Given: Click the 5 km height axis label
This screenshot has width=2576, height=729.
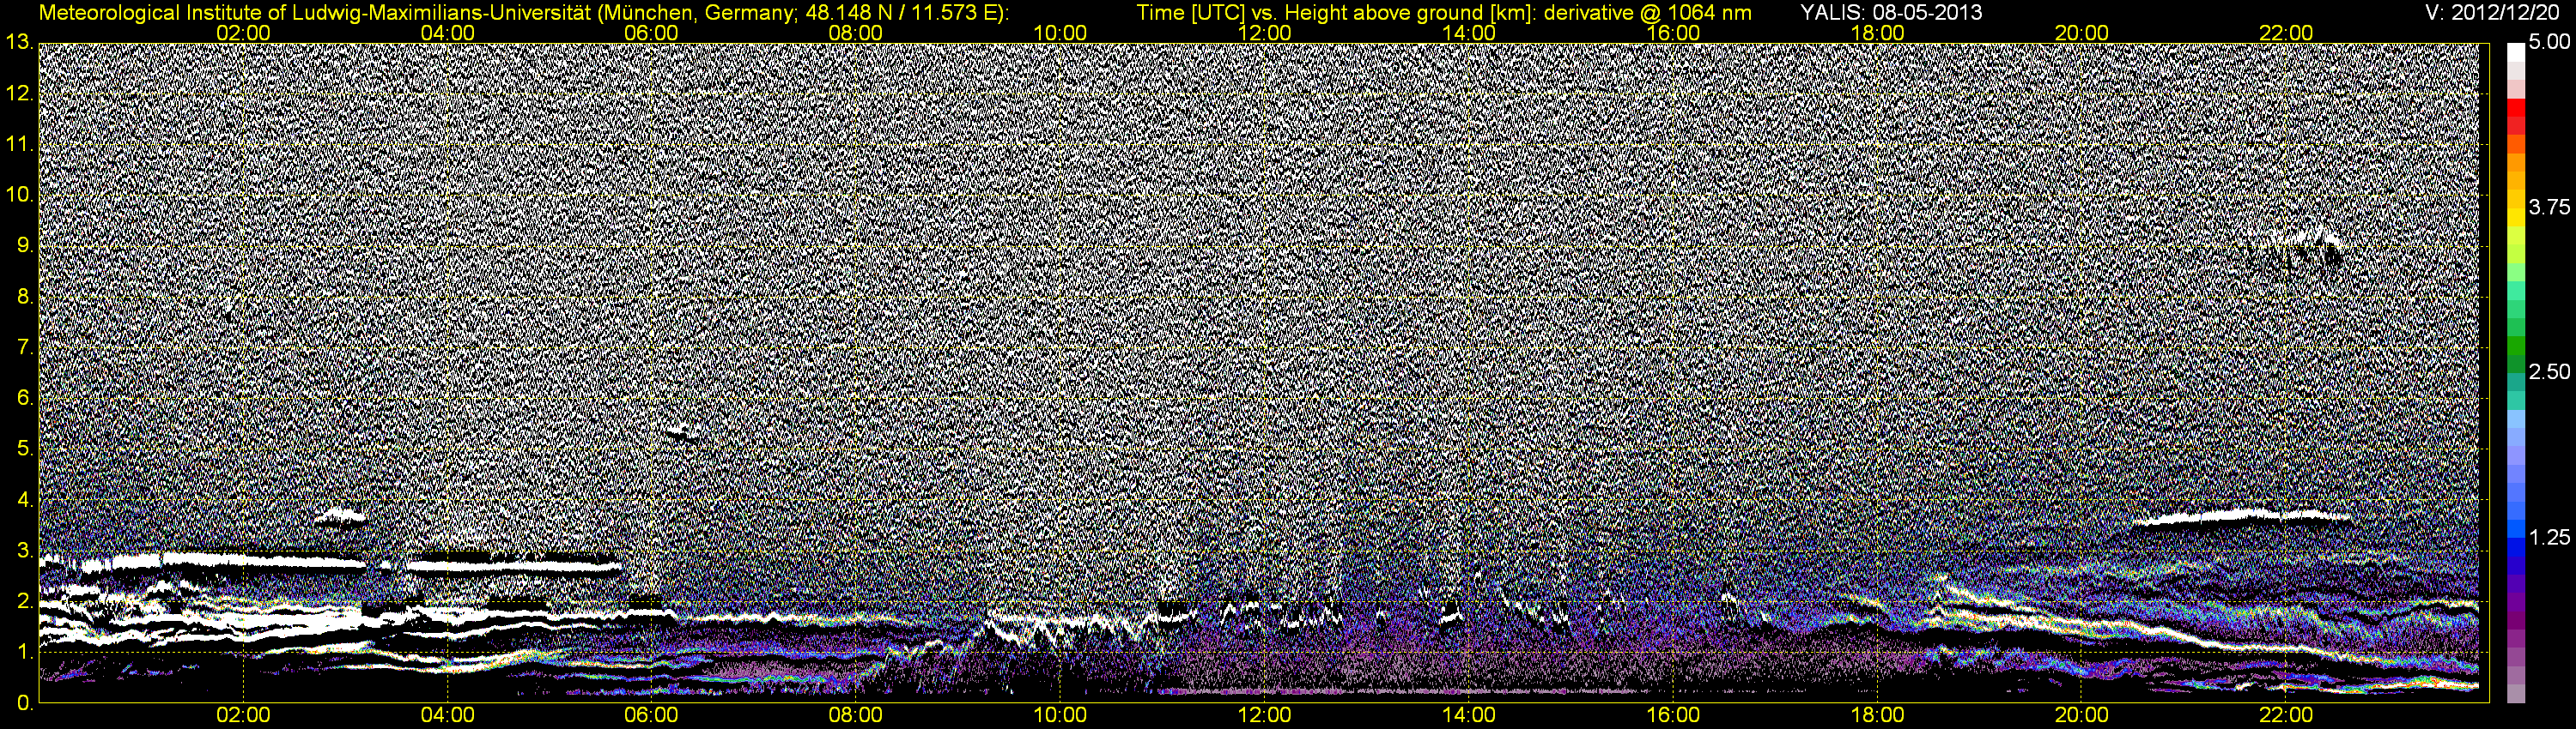Looking at the screenshot, I should click(x=24, y=449).
